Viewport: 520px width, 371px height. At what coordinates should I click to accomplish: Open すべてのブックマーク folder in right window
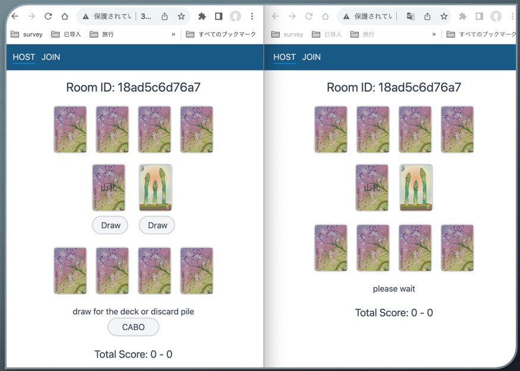pyautogui.click(x=481, y=34)
